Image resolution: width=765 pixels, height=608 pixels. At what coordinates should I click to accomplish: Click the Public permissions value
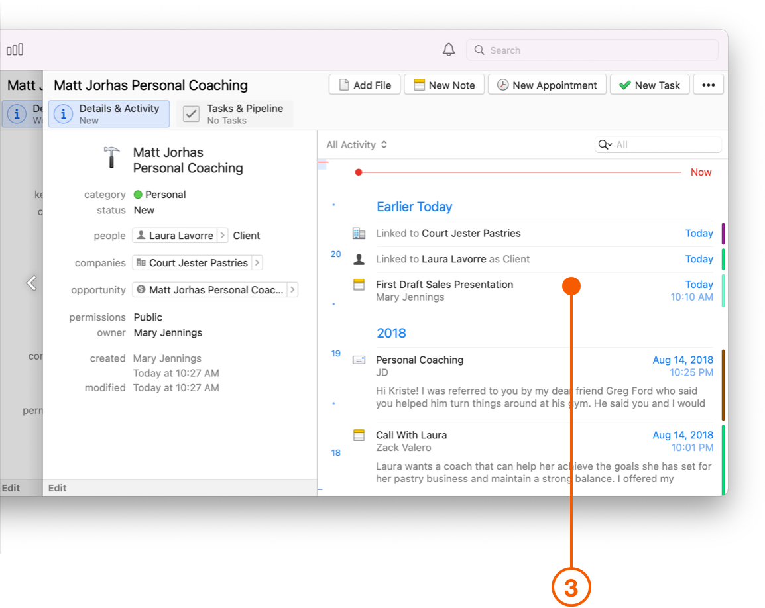coord(148,317)
